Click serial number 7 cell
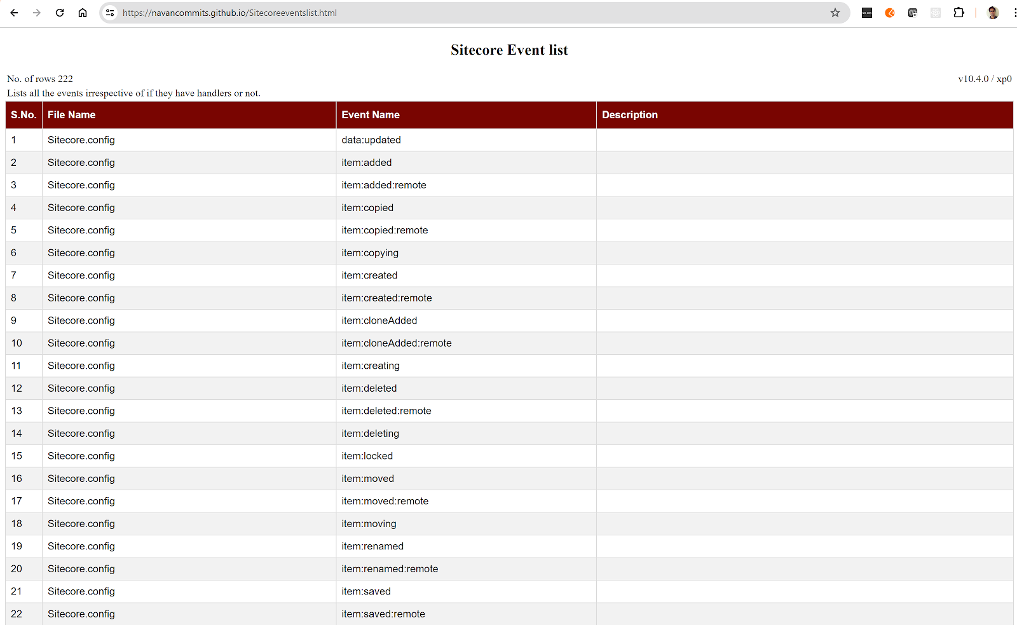Image resolution: width=1017 pixels, height=625 pixels. 24,275
